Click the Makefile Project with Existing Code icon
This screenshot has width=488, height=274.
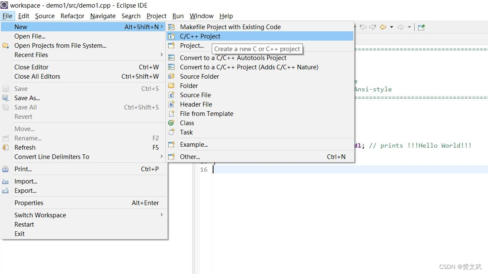click(172, 27)
